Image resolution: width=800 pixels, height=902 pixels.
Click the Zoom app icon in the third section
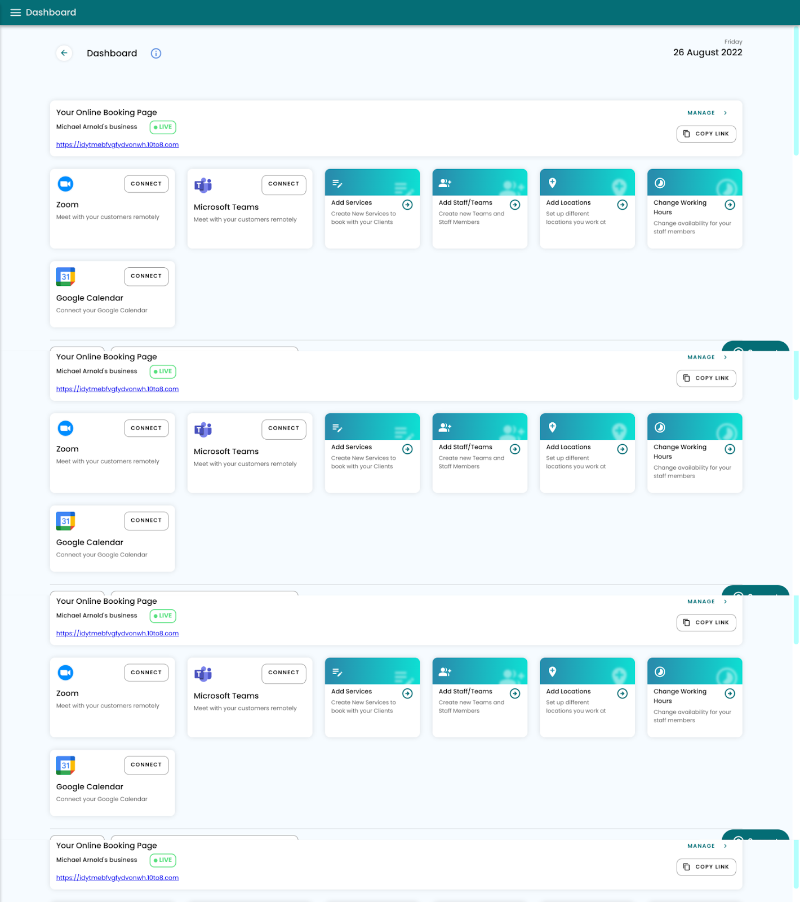click(66, 673)
